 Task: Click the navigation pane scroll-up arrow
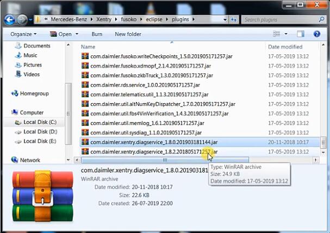pos(68,45)
